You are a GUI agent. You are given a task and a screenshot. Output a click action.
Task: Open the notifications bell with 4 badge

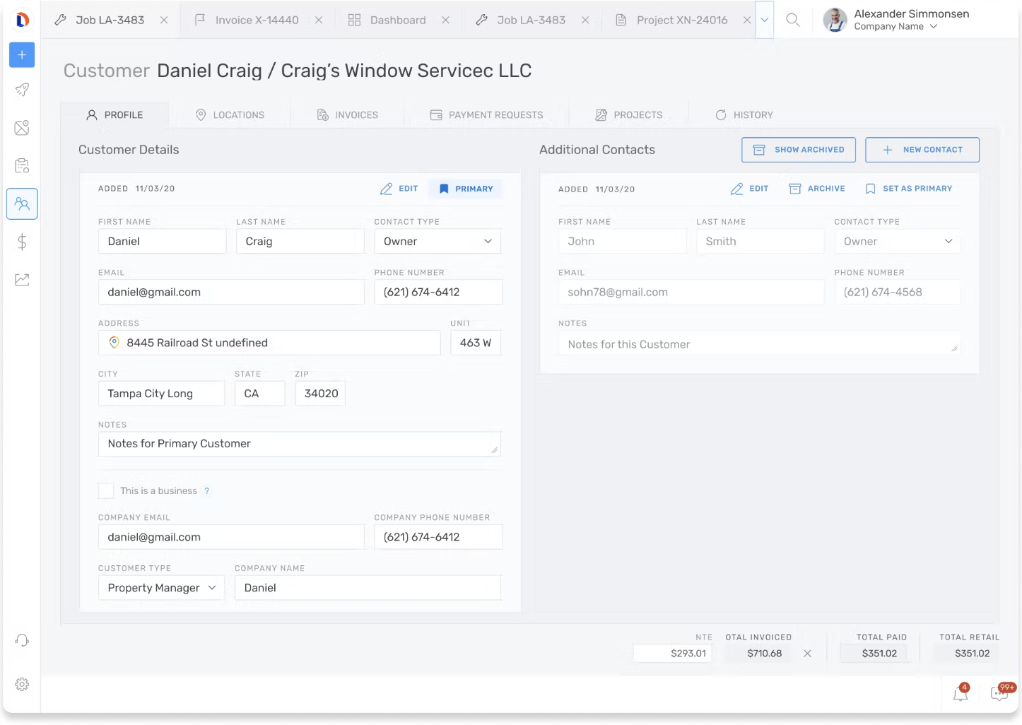click(961, 693)
